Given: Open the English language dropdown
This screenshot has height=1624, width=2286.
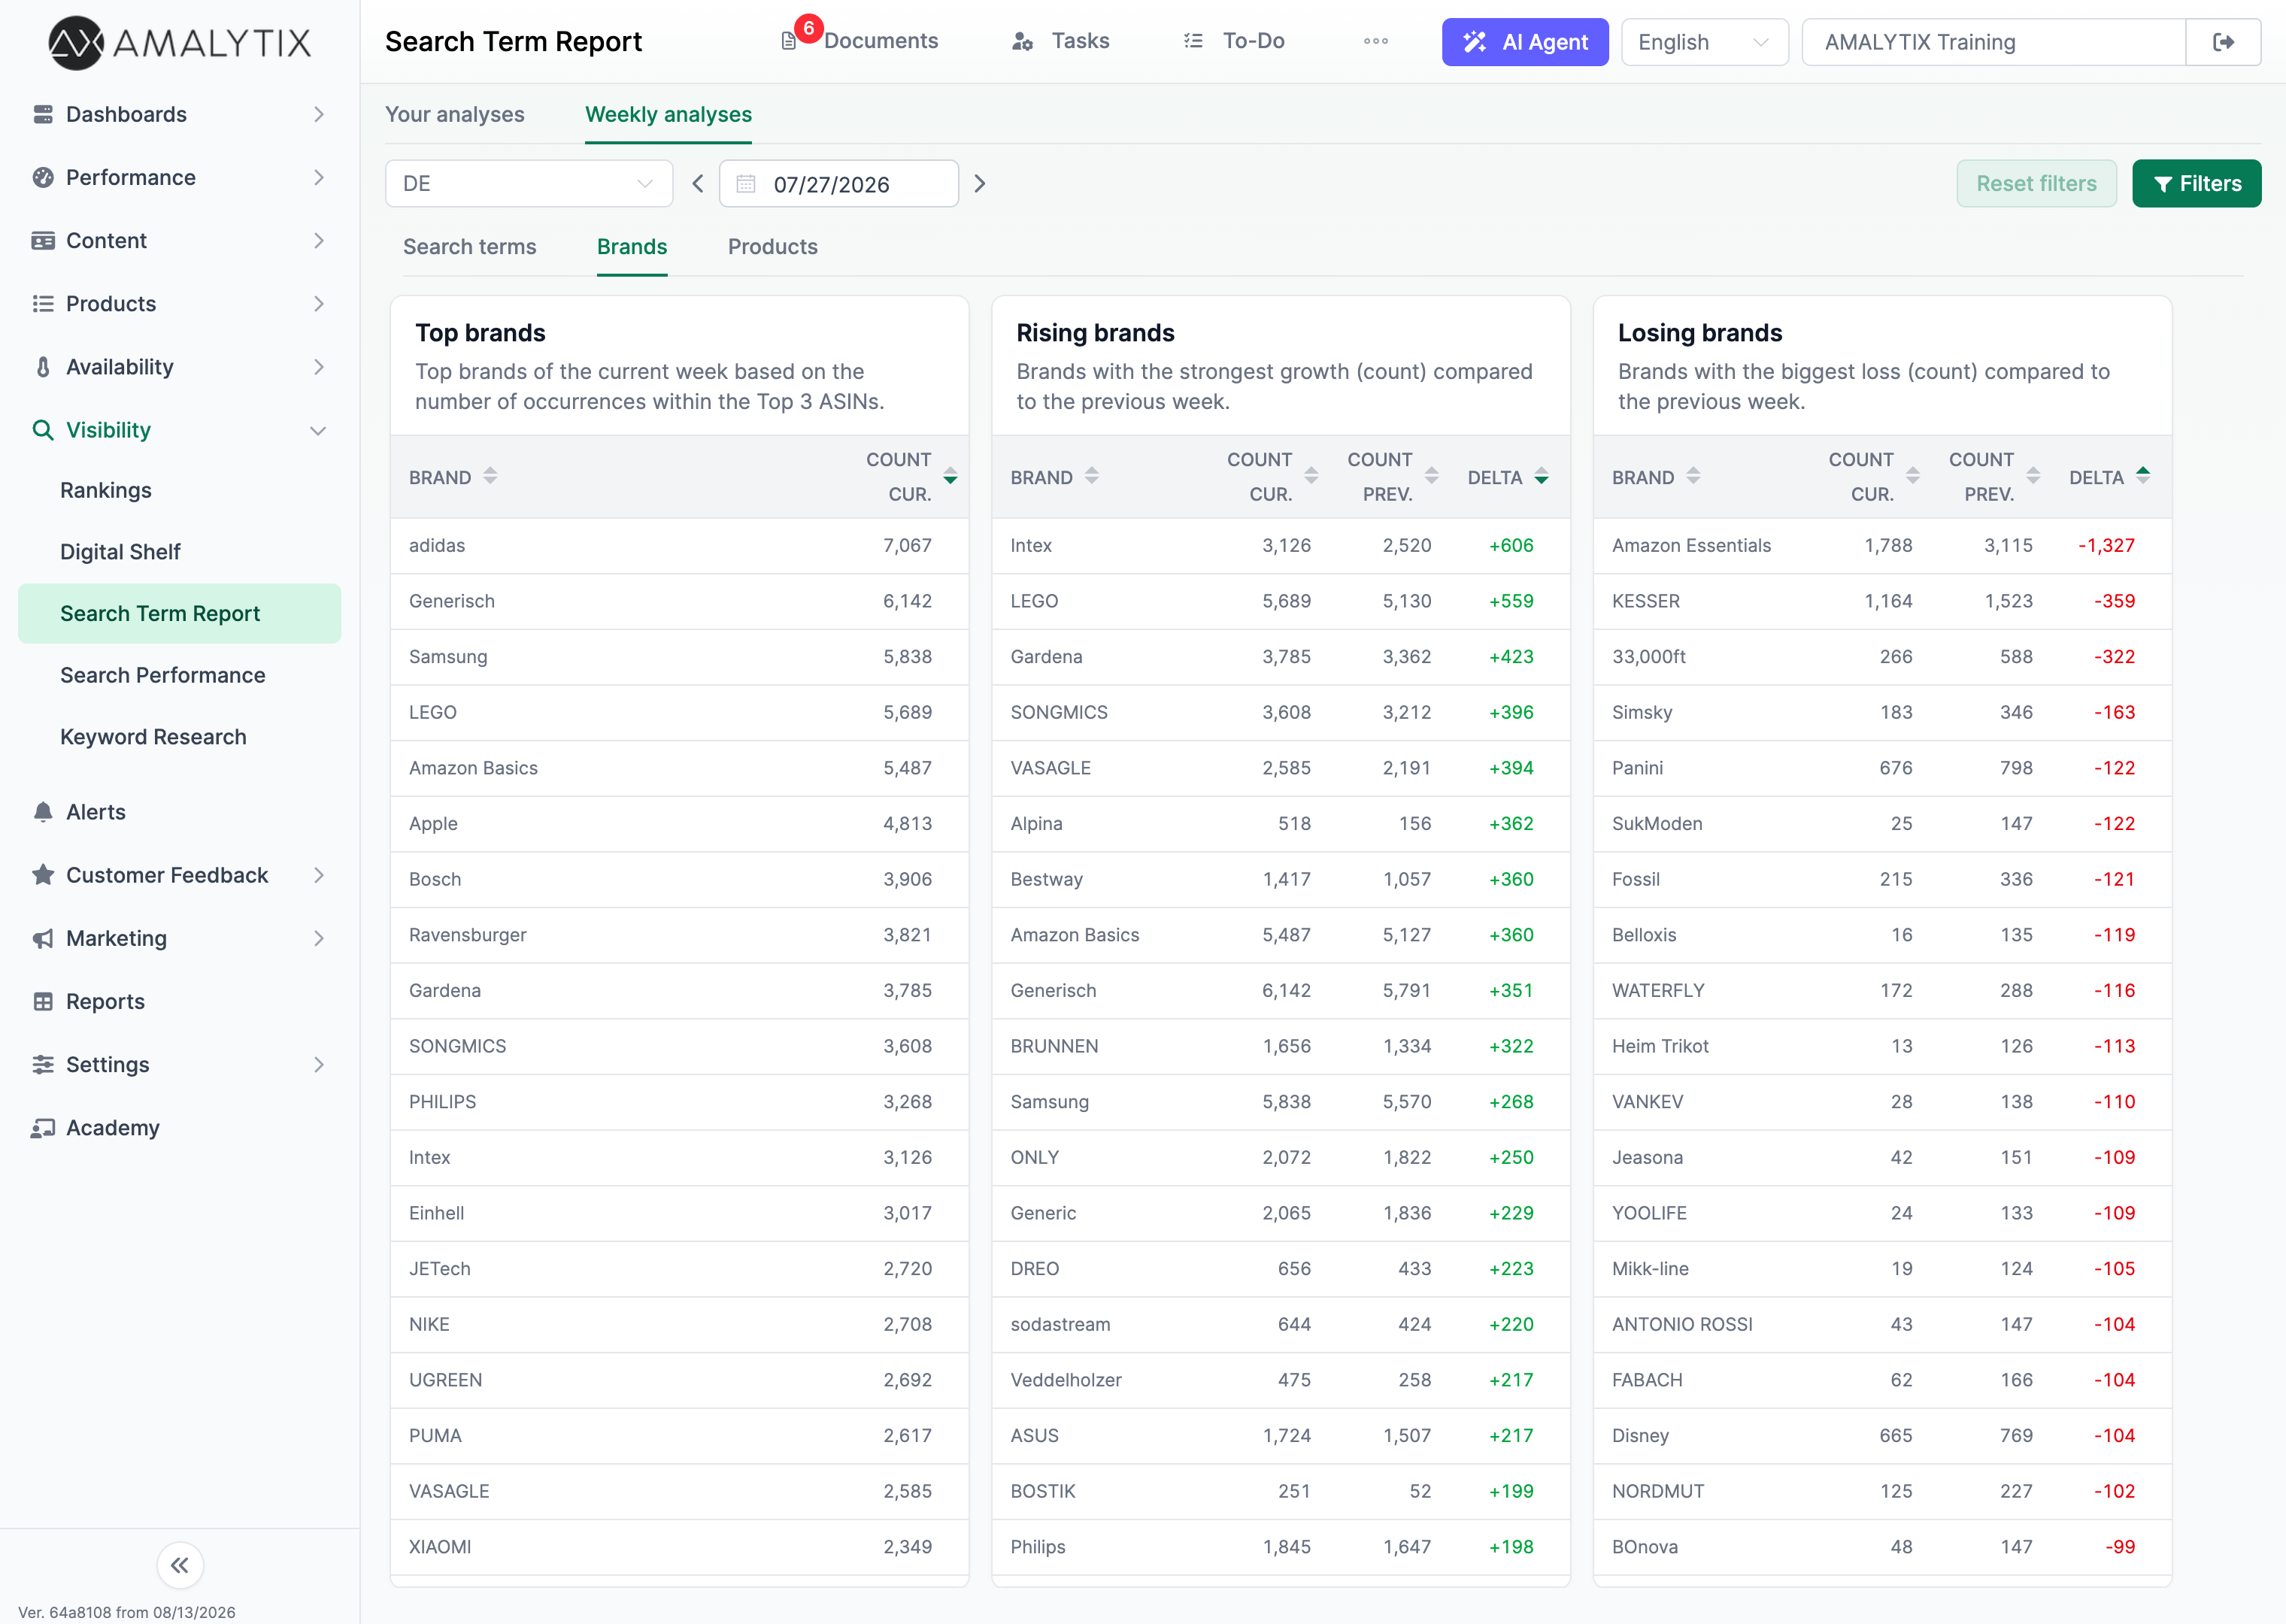Looking at the screenshot, I should [1704, 42].
